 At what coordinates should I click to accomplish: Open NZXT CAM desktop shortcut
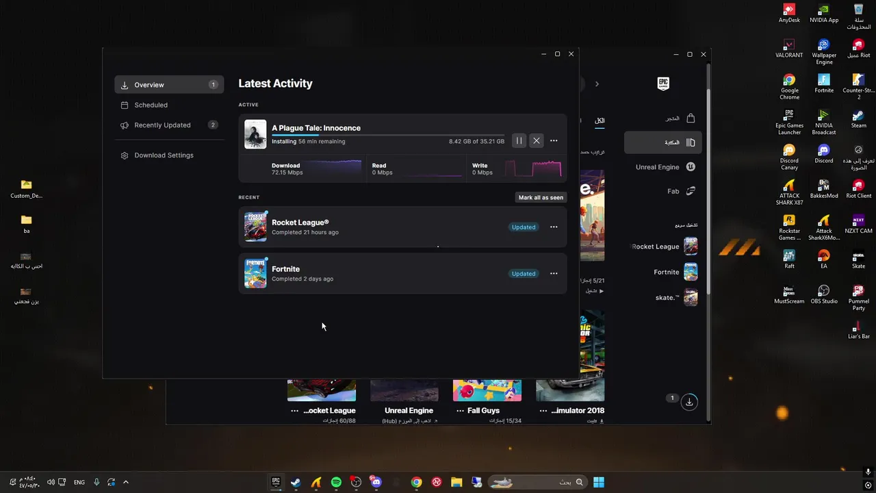coord(858,223)
